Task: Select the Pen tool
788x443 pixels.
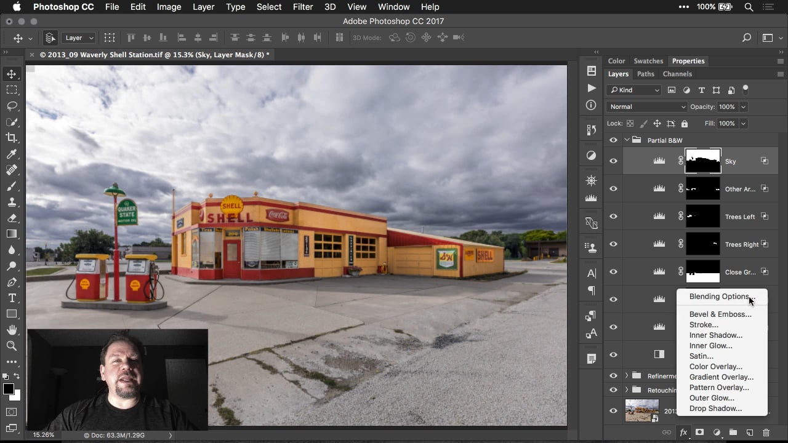Action: 12,282
